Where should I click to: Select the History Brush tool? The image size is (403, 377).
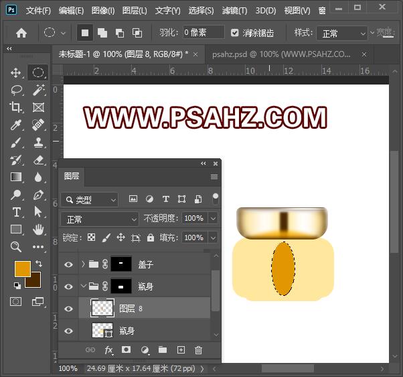(16, 160)
